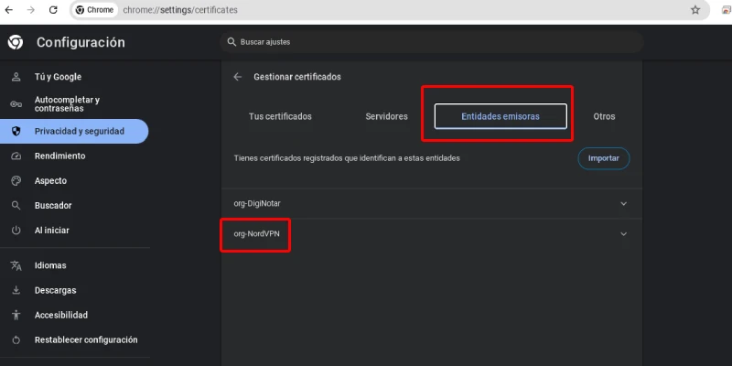Click the org-DigiNotar entry text
This screenshot has width=732, height=366.
point(257,203)
